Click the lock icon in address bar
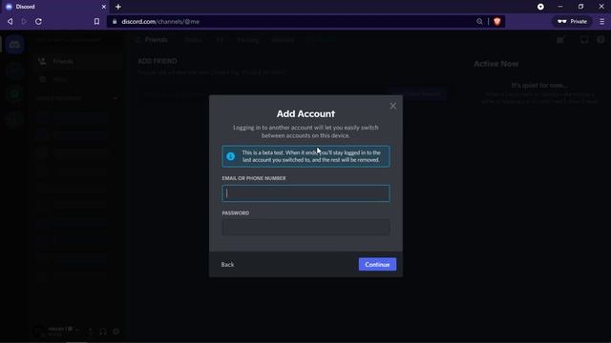The width and height of the screenshot is (611, 343). point(115,21)
